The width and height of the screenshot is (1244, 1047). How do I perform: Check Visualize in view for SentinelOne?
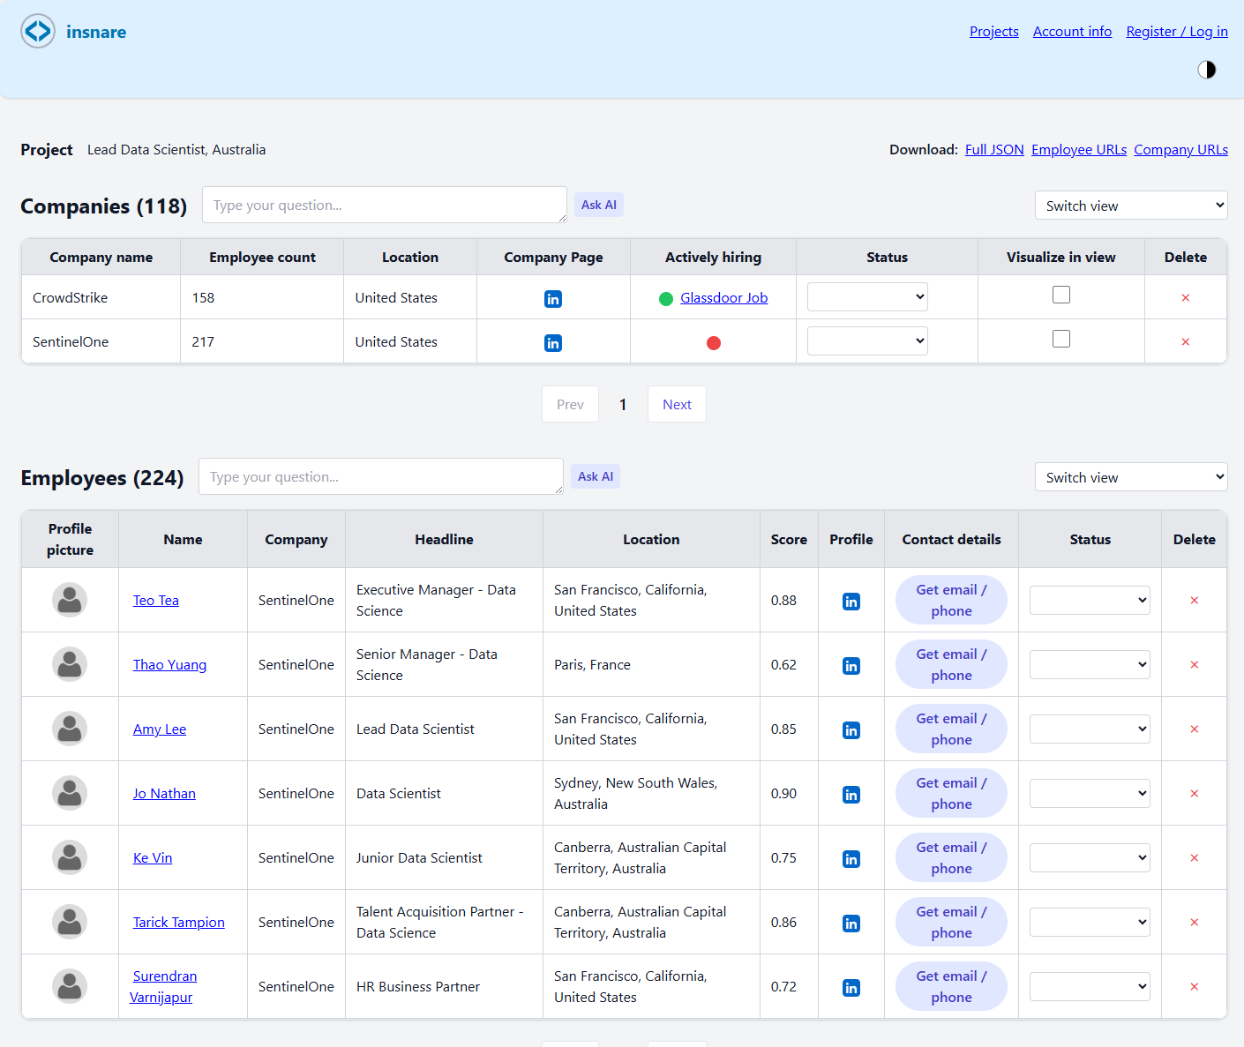coord(1061,339)
